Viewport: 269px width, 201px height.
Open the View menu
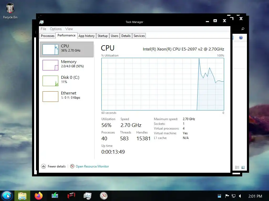click(69, 29)
